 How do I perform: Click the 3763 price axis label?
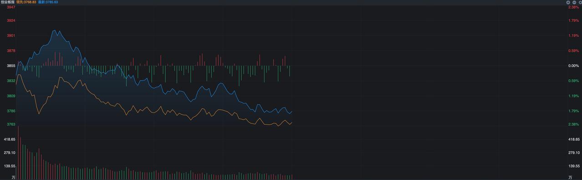11,124
